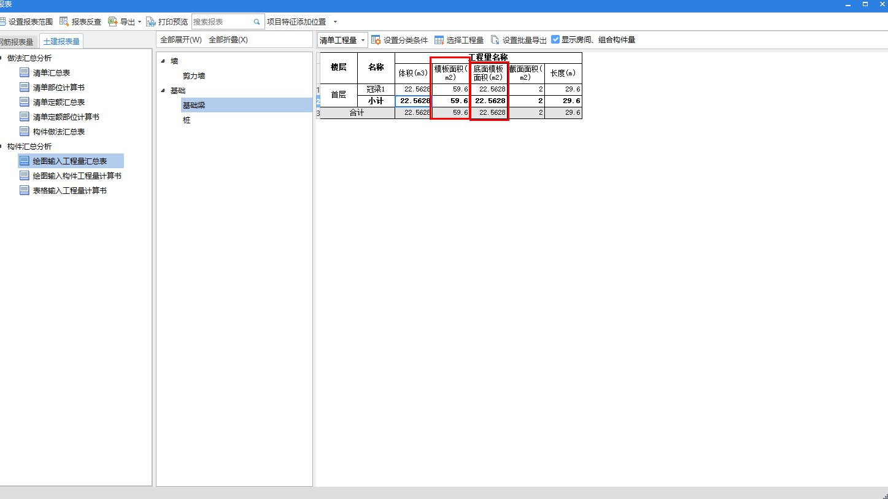Click the 选择工程量 label

[465, 40]
